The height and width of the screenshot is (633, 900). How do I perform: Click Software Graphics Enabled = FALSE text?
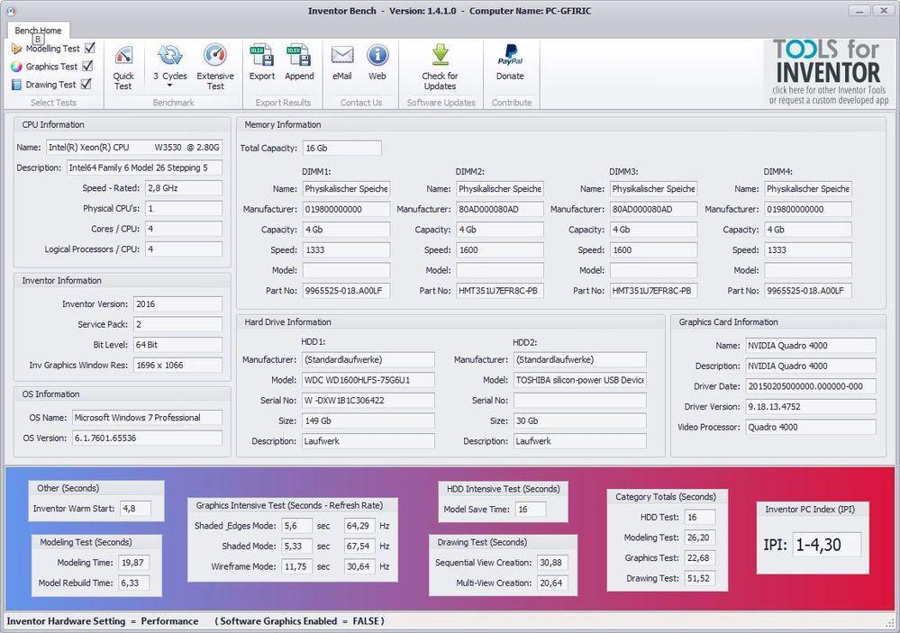(x=300, y=621)
